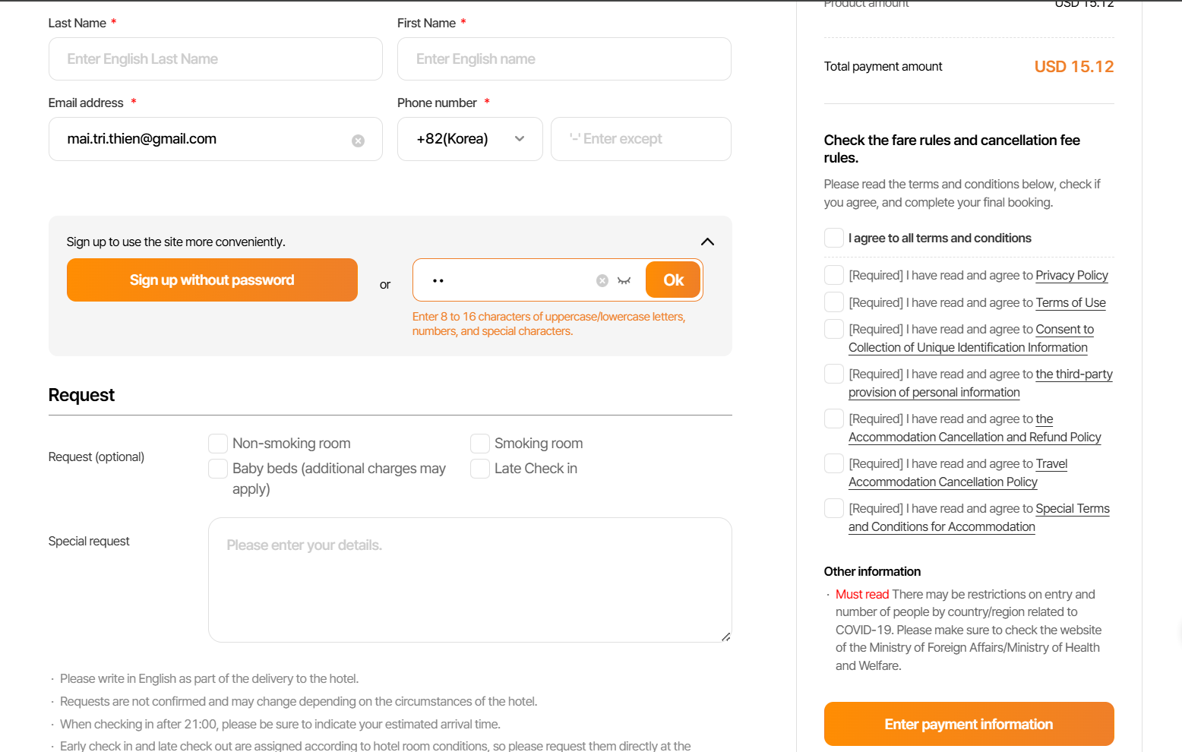The height and width of the screenshot is (752, 1182).
Task: Clear the email address field
Action: pos(358,141)
